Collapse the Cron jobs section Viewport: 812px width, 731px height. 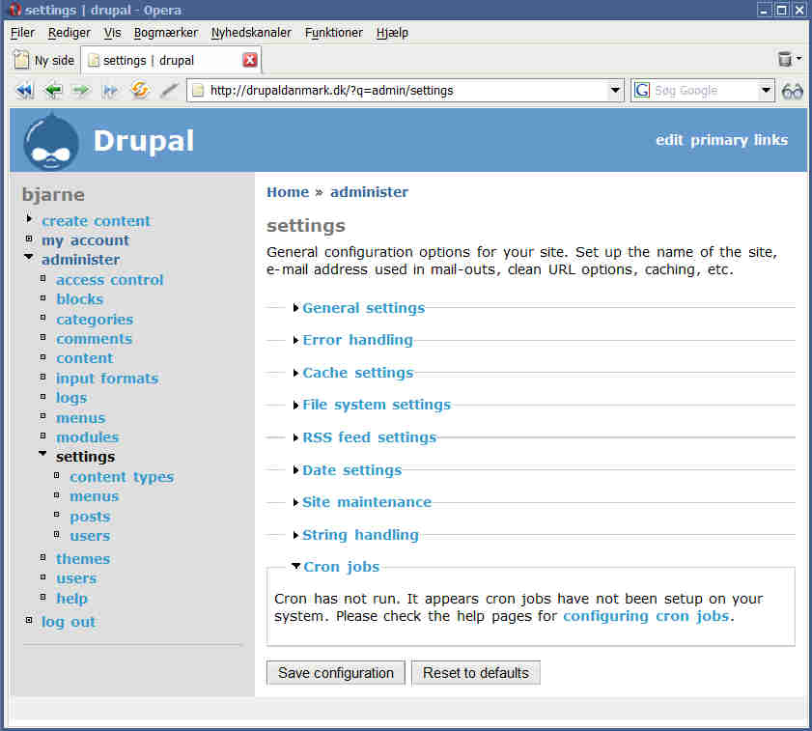[x=340, y=567]
